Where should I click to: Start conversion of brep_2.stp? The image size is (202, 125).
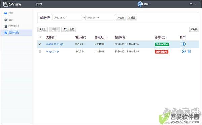point(183,51)
